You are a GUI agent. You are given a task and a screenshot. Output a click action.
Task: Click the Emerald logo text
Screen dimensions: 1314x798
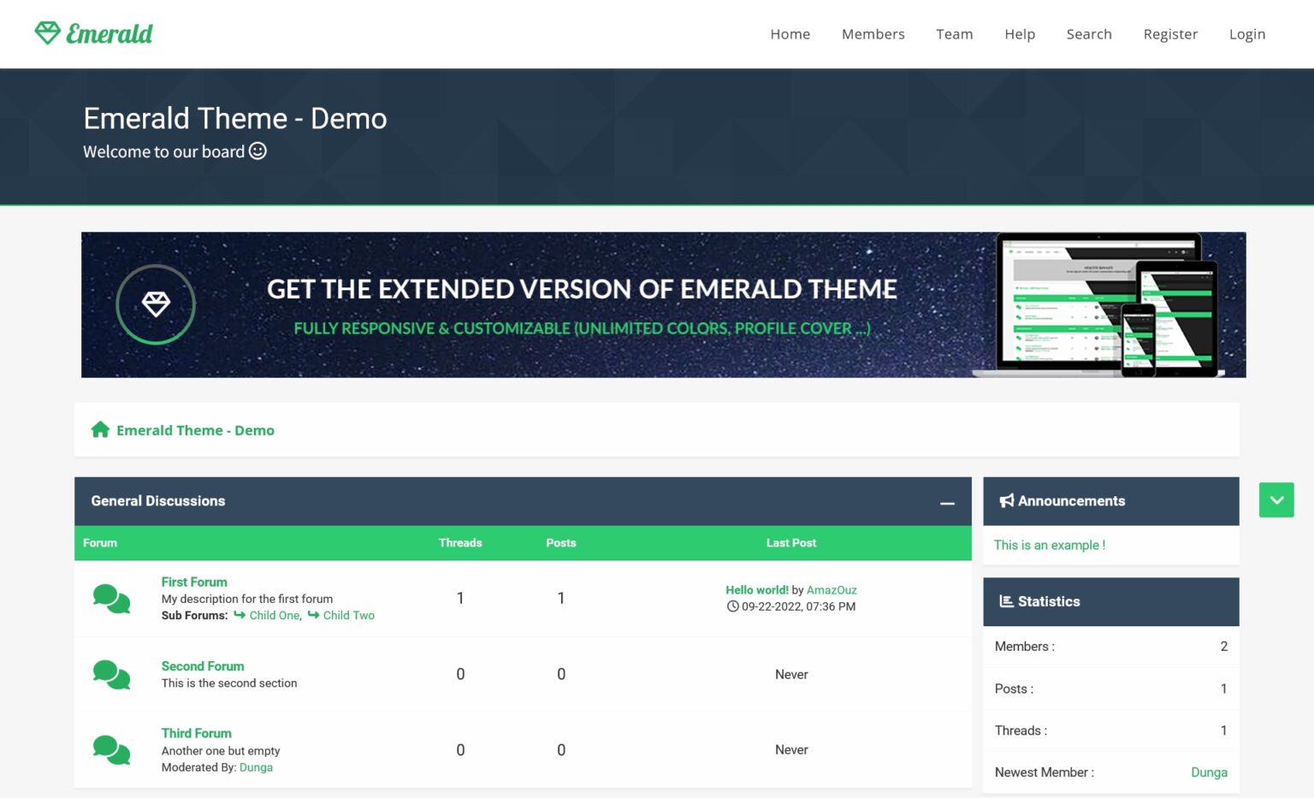pos(109,33)
